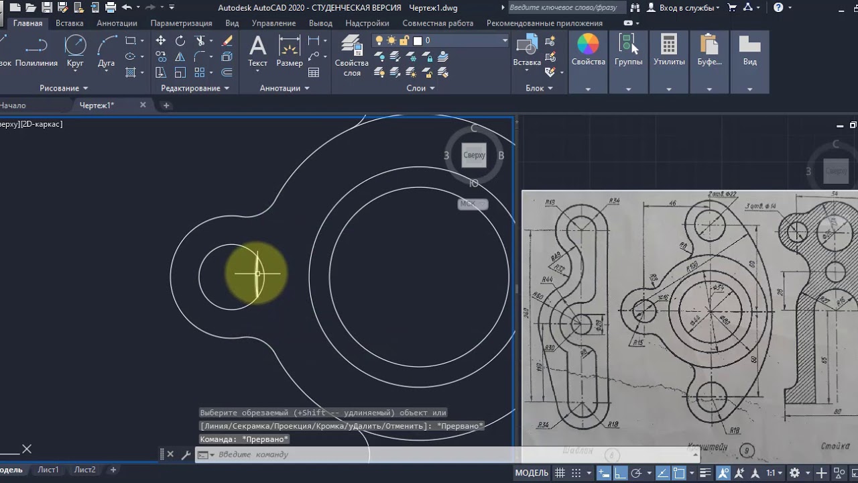Add a new drawing tab with plus
858x483 pixels.
[166, 105]
